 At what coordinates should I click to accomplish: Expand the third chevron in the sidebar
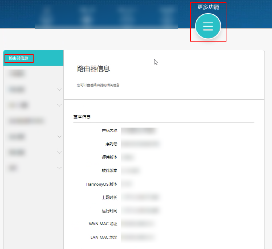click(59, 137)
